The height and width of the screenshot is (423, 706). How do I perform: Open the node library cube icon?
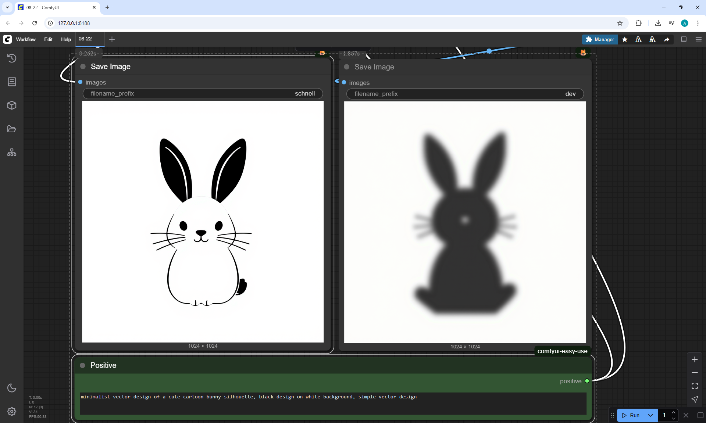(x=12, y=105)
